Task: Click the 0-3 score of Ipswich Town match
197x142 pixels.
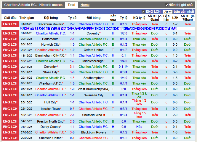Action: tap(72, 109)
